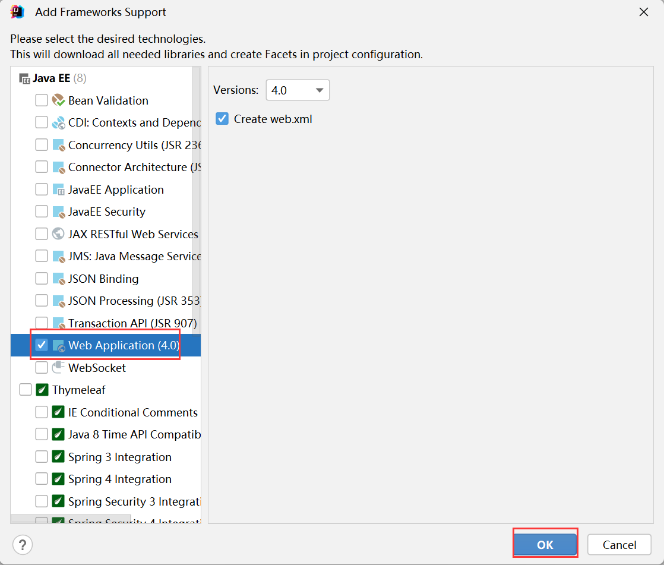The width and height of the screenshot is (664, 565).
Task: Click the frameworks list horizontal scrollbar
Action: [71, 519]
